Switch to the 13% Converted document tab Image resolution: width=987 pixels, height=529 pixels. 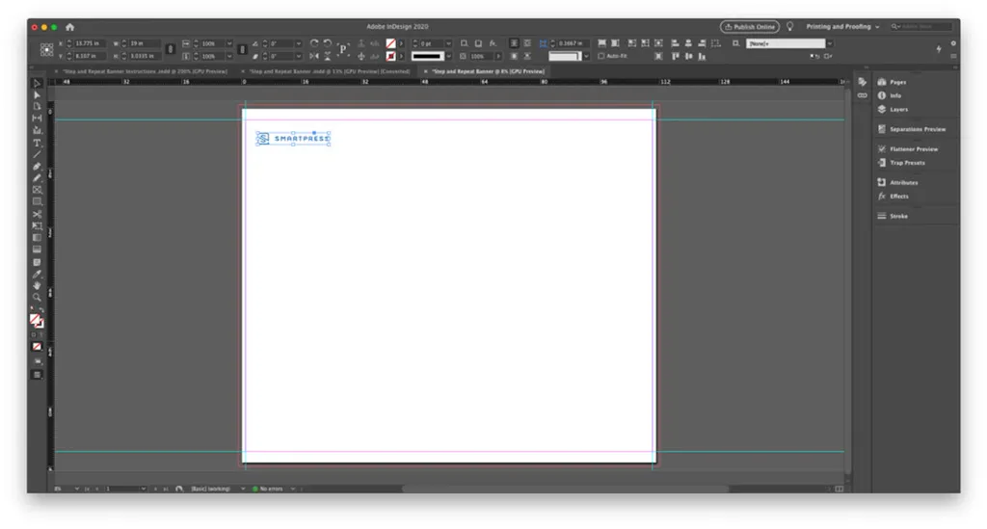(330, 71)
